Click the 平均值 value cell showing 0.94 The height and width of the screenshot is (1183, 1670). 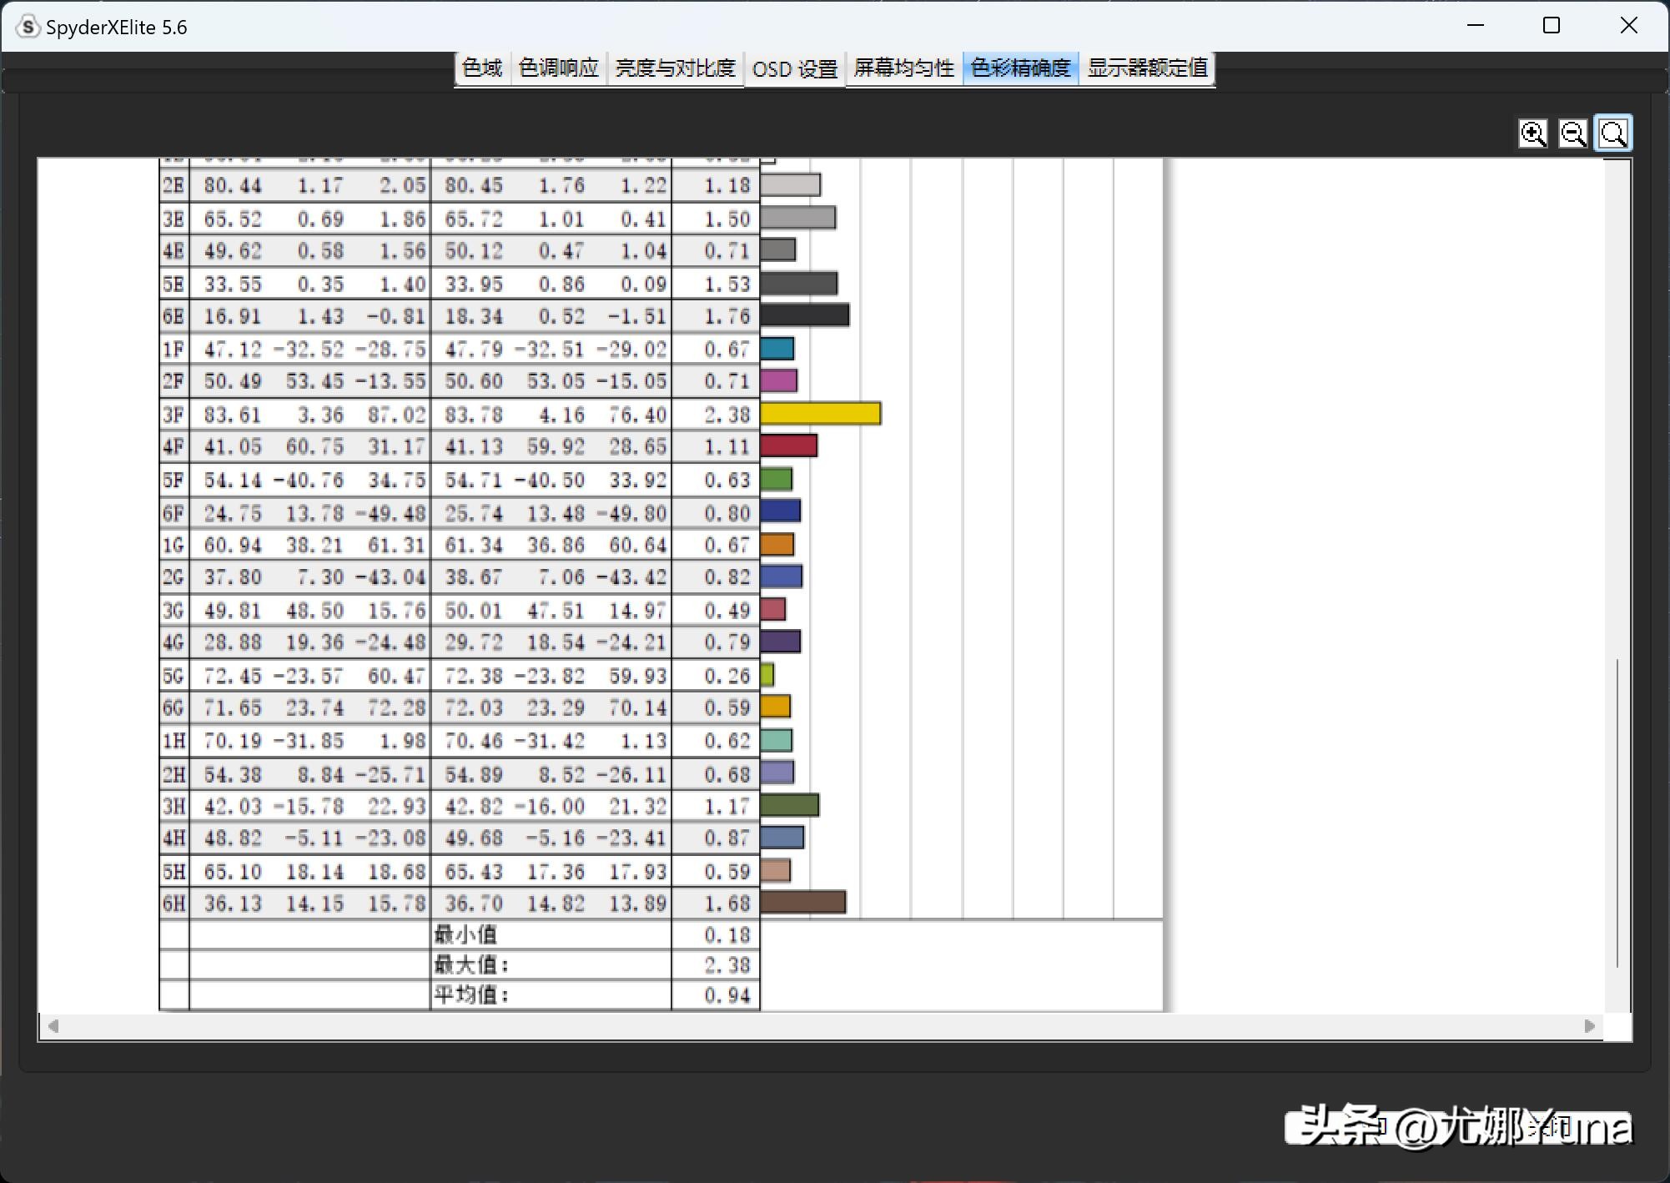click(726, 994)
